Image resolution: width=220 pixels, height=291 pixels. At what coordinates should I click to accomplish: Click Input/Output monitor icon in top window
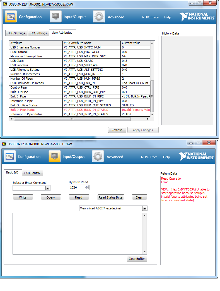[55, 17]
